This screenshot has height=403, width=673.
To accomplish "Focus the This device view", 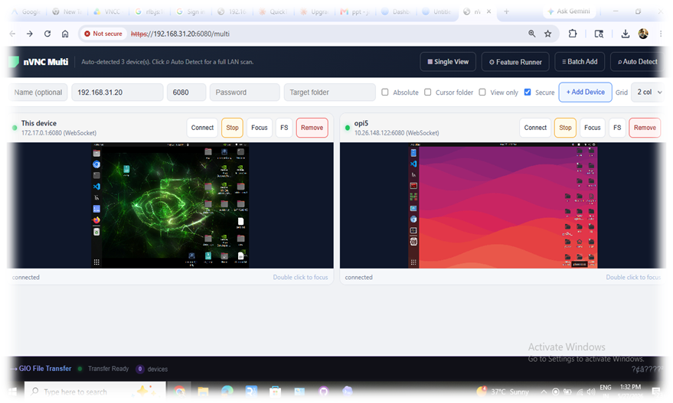I will pos(260,128).
